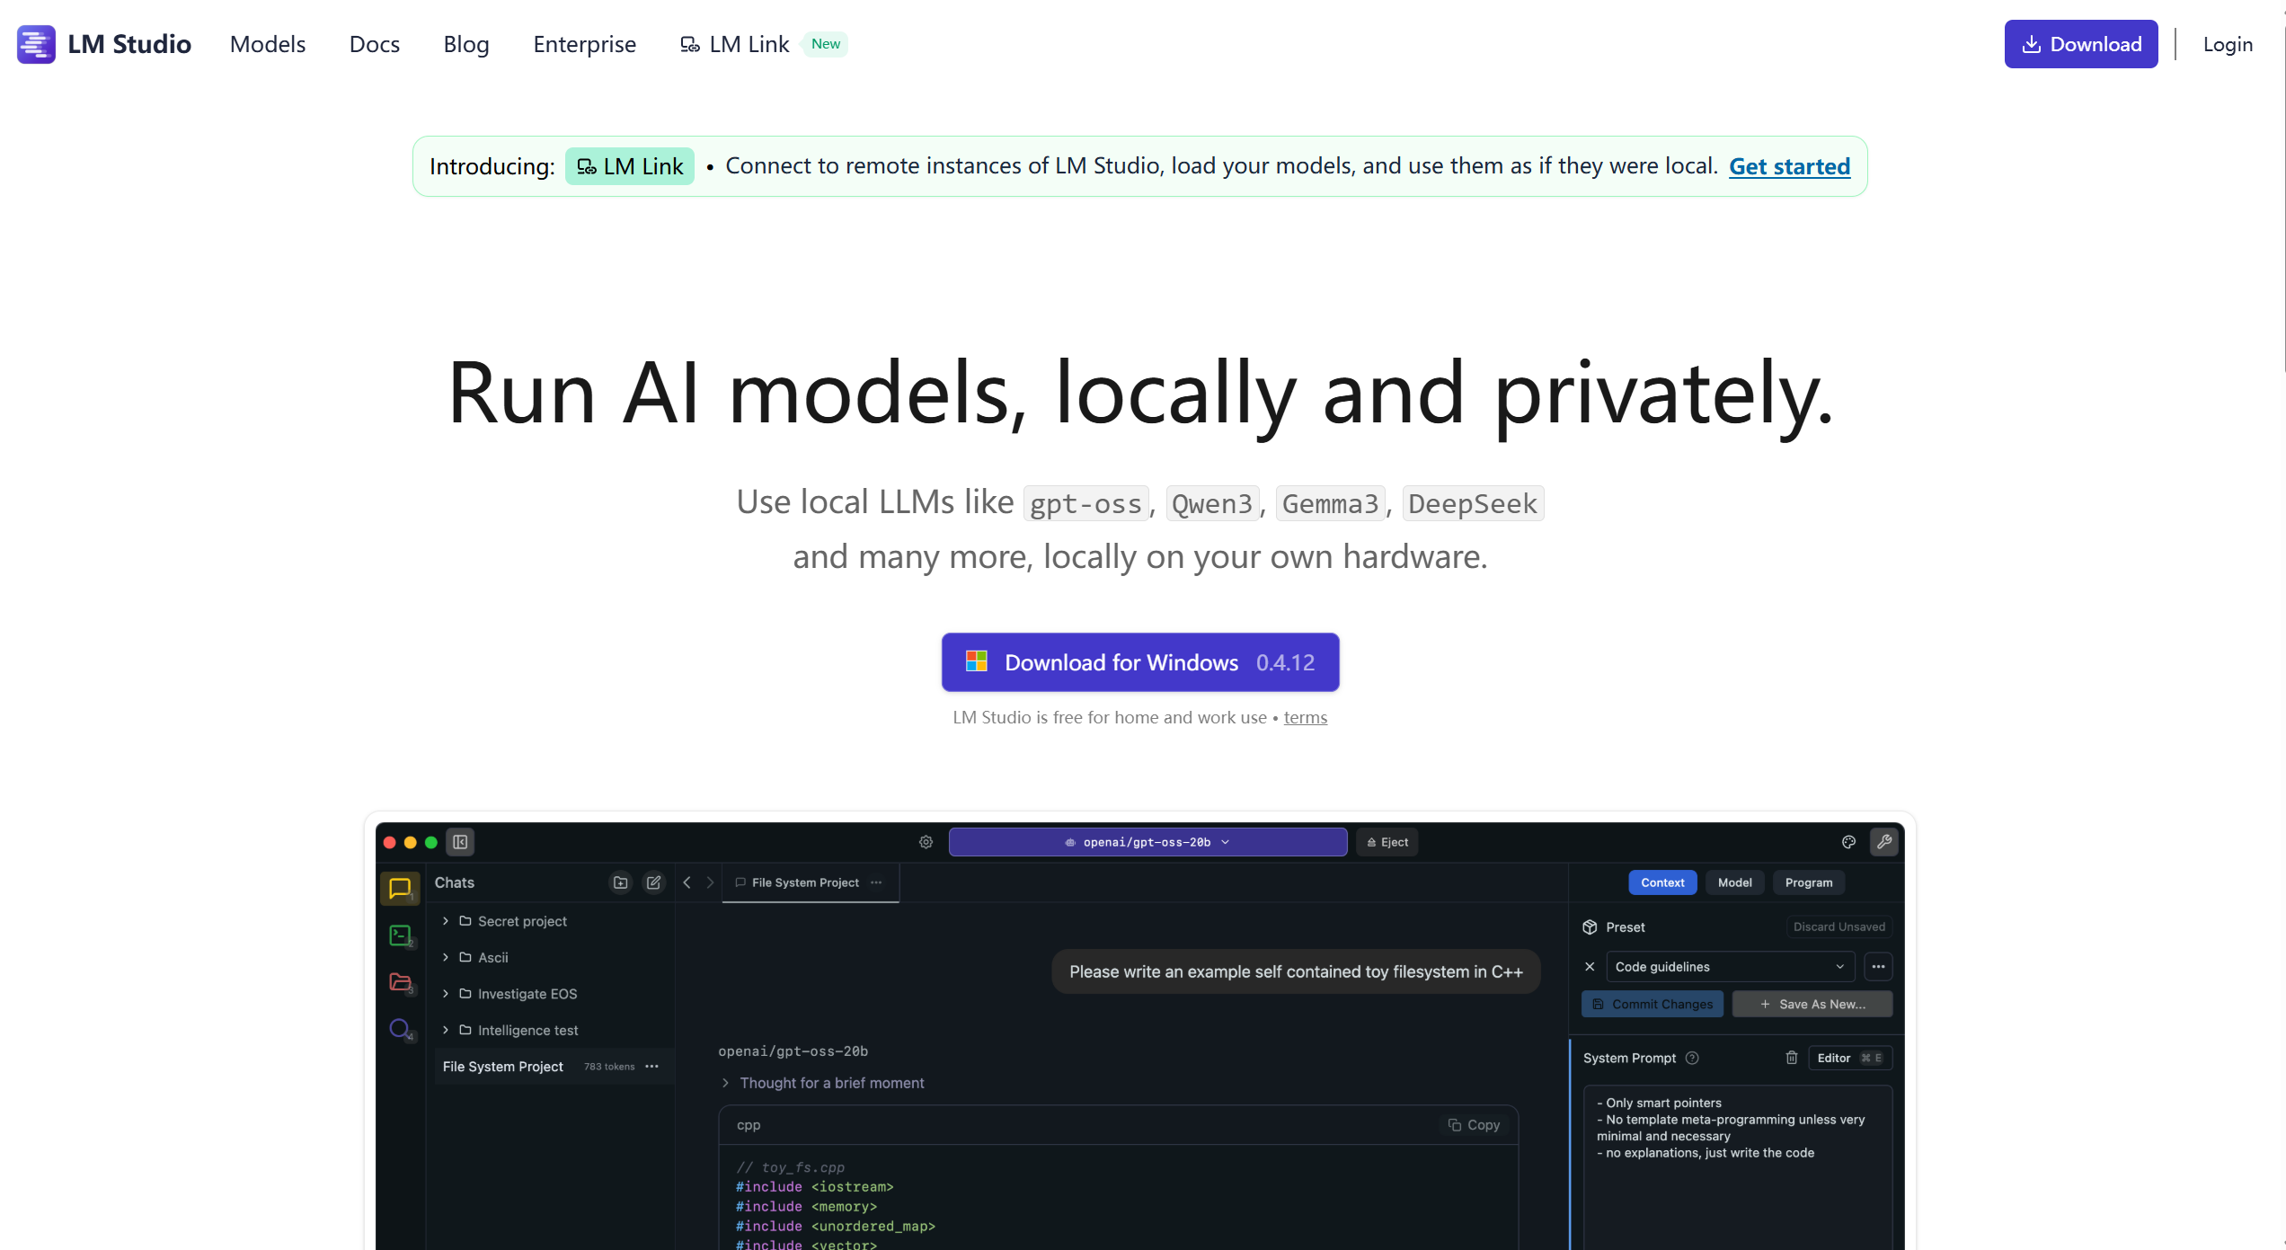2286x1250 pixels.
Task: Expand the Secret project folder
Action: click(x=444, y=921)
